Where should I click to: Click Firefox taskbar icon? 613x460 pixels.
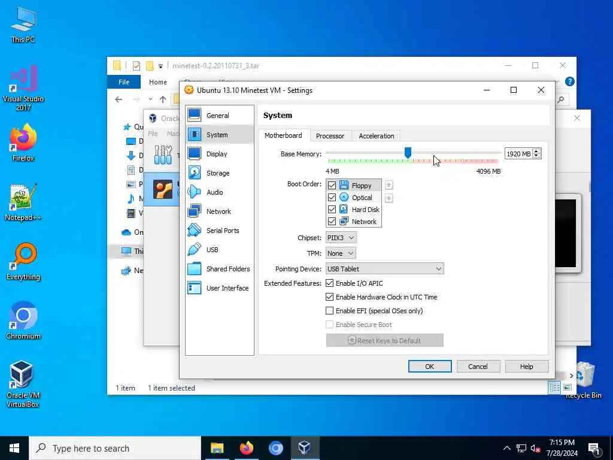click(246, 448)
